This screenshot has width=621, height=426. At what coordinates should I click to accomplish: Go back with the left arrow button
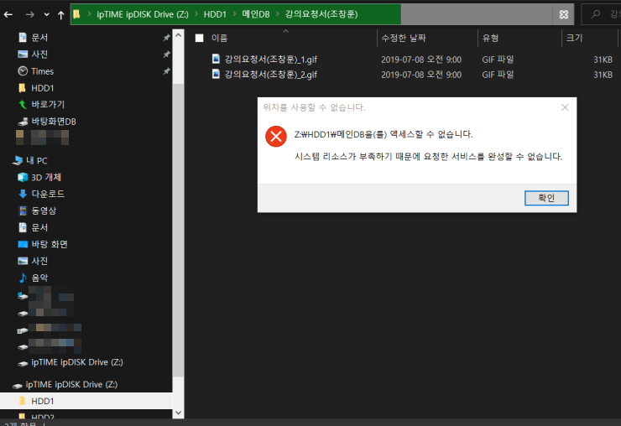click(8, 14)
